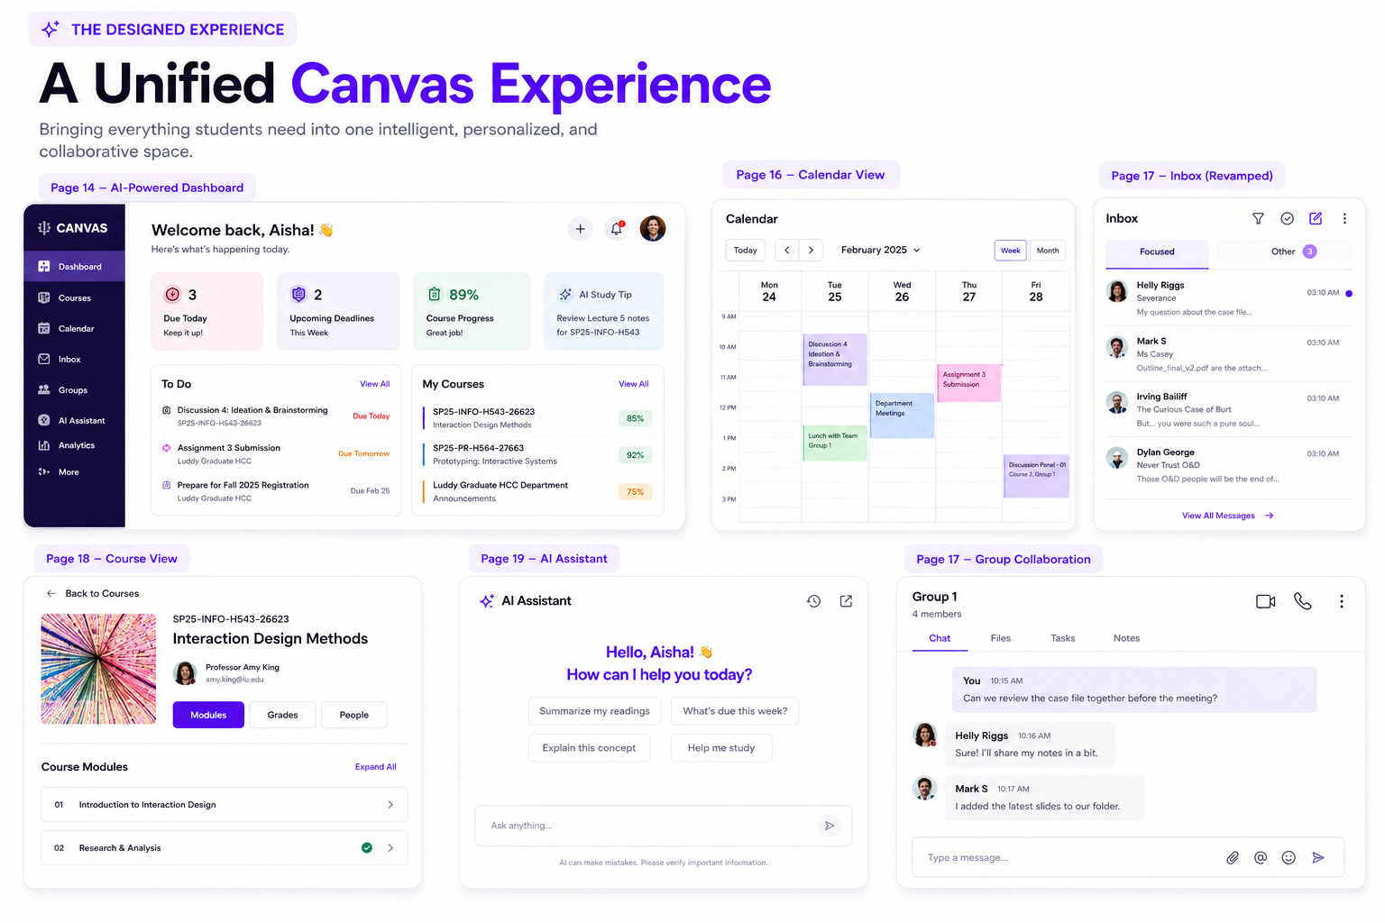
Task: Click the plus add icon on dashboard
Action: [x=580, y=229]
